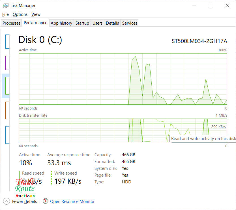Open the Options menu
The height and width of the screenshot is (210, 236).
(x=20, y=14)
